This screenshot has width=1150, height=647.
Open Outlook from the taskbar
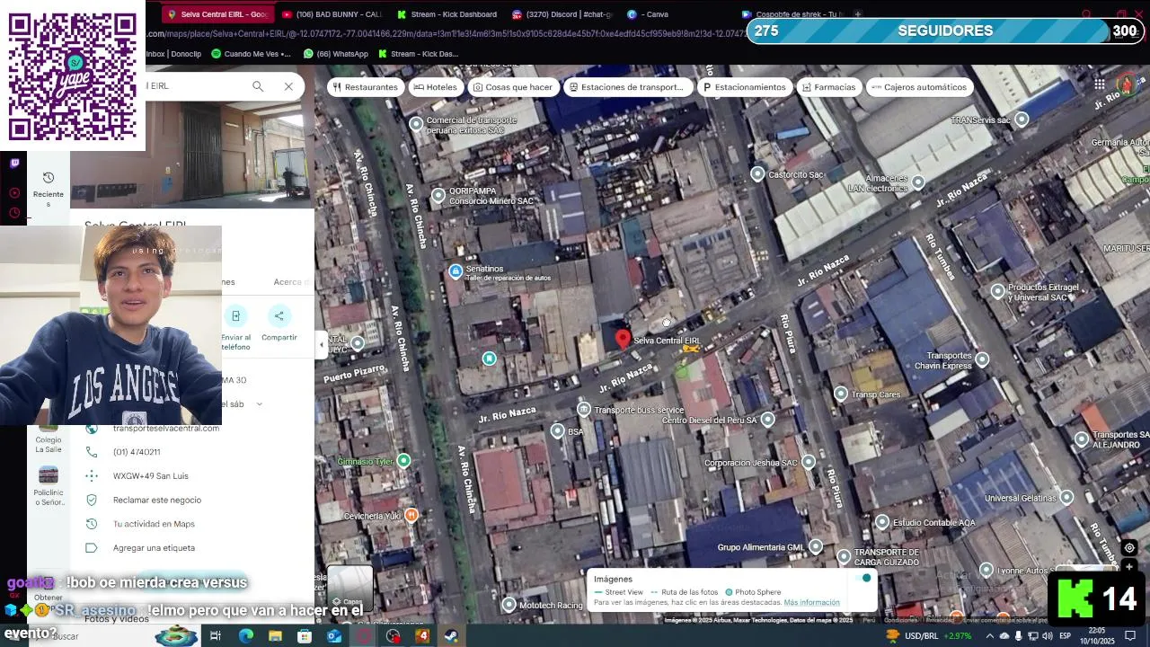click(333, 636)
